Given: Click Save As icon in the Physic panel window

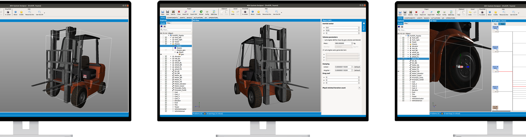Looking at the screenshot, I should pos(173,12).
